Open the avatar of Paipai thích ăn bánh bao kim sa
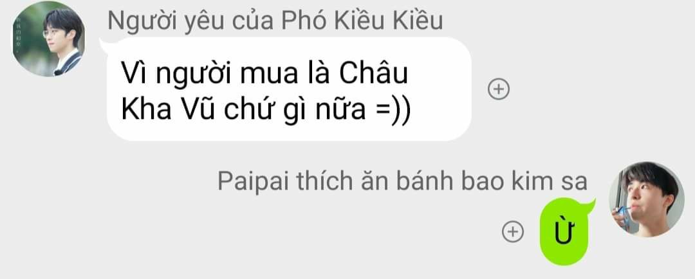 [x=646, y=199]
